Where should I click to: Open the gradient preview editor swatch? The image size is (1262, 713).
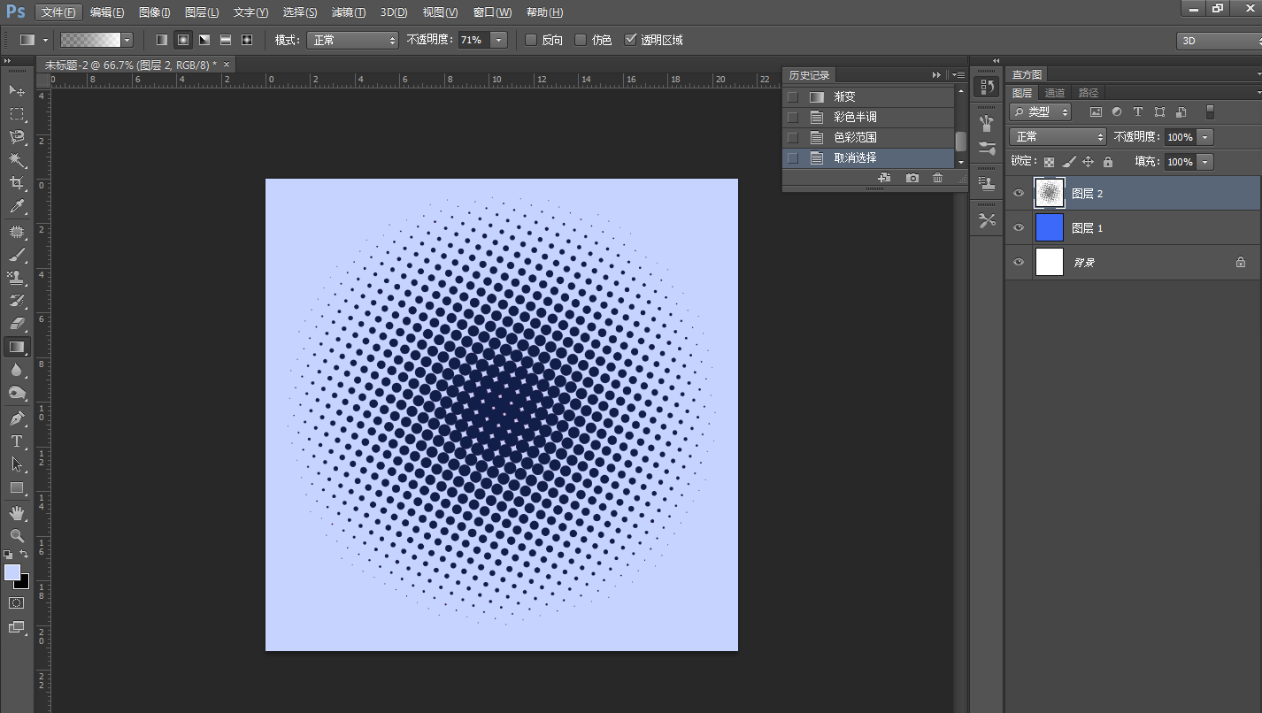click(x=90, y=40)
